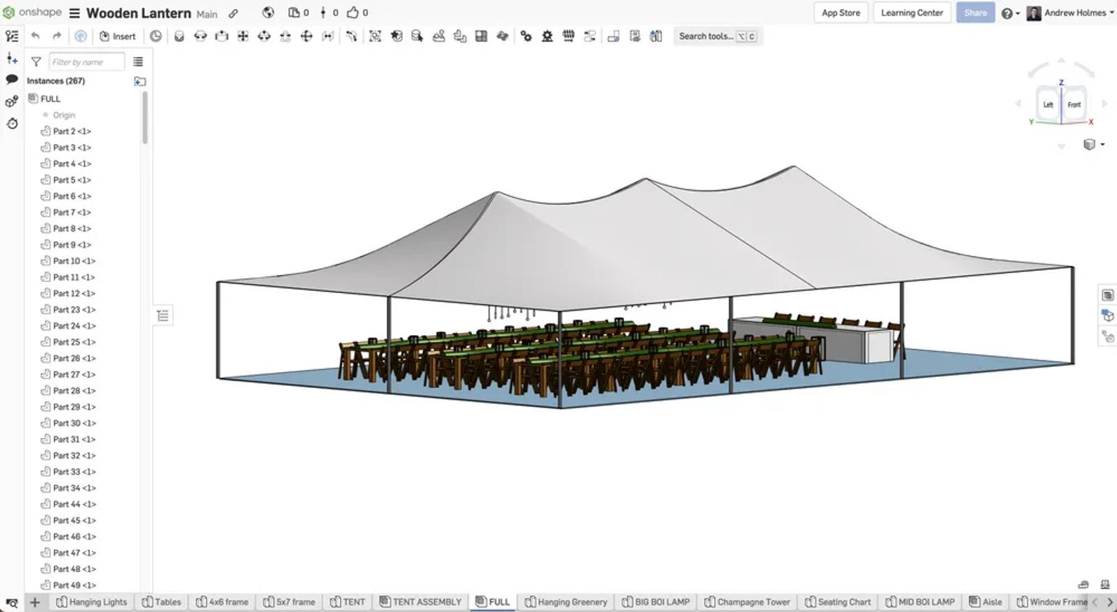The height and width of the screenshot is (612, 1117).
Task: Toggle the feature list panel collapse handle
Action: click(163, 315)
